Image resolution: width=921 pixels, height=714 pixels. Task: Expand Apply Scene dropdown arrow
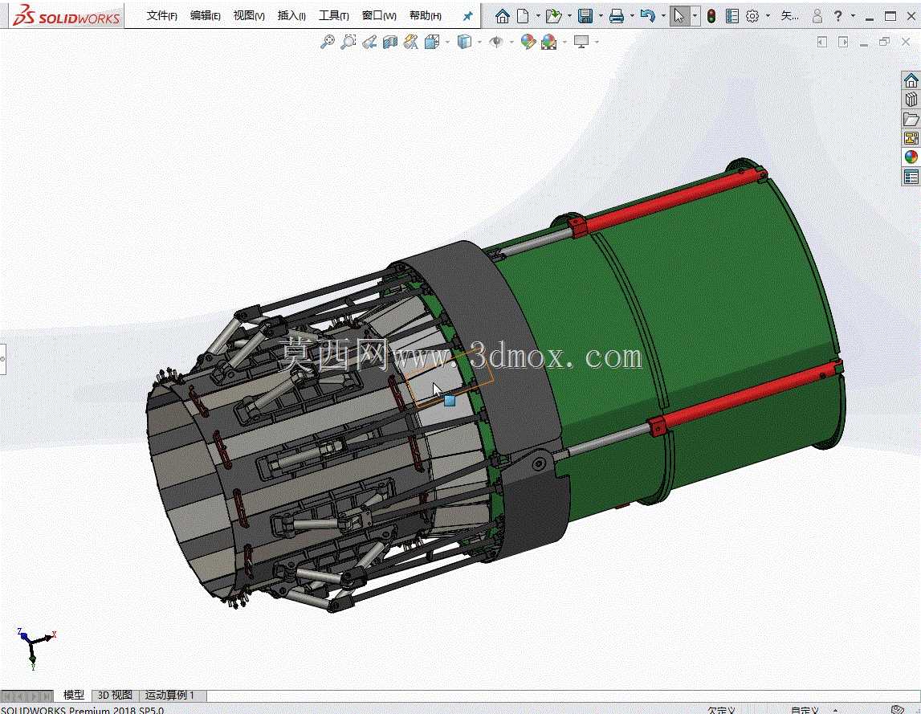click(564, 42)
